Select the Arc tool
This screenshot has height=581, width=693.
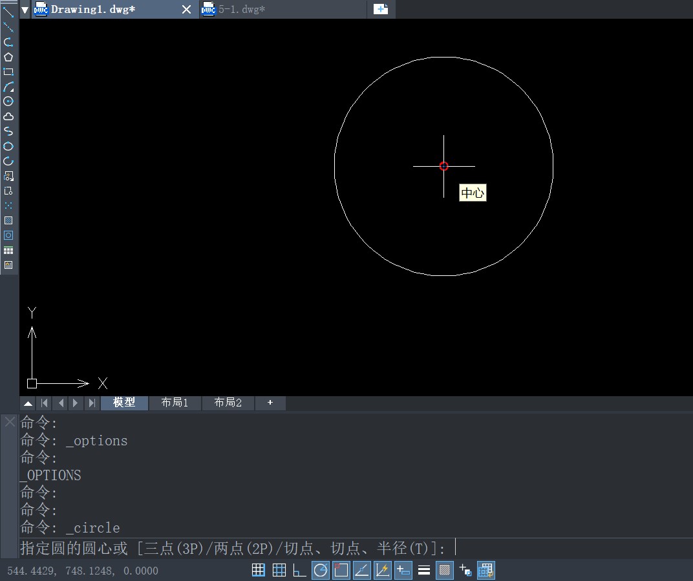(x=8, y=87)
